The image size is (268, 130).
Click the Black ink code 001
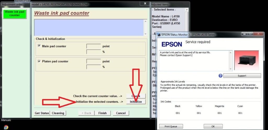(x=178, y=113)
